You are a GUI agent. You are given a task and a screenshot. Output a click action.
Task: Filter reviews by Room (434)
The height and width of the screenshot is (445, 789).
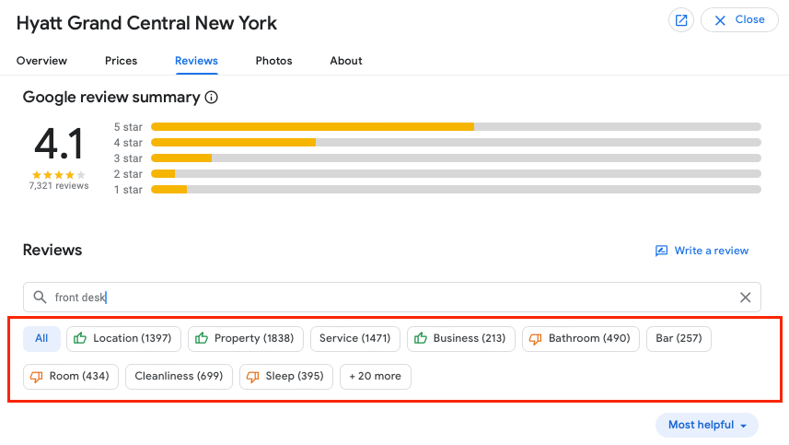[71, 377]
